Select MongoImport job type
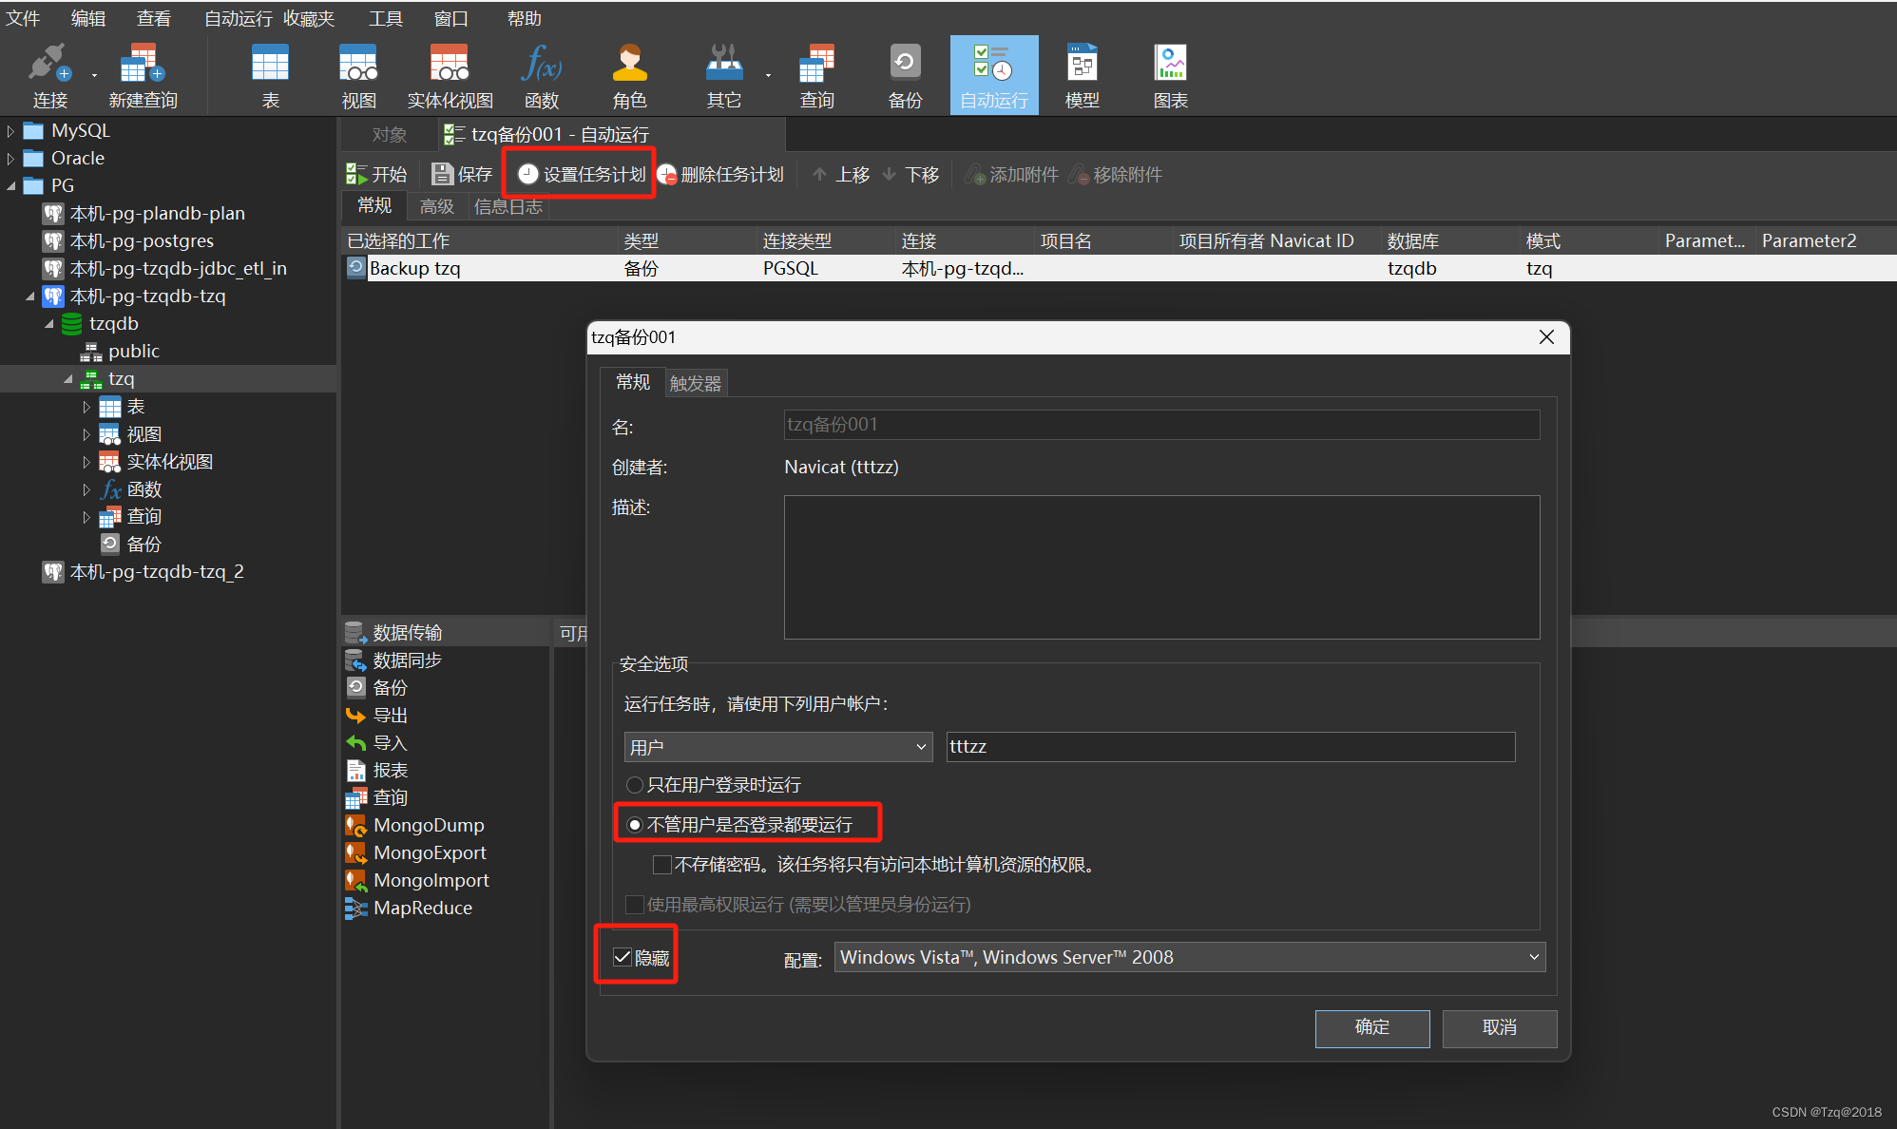This screenshot has width=1897, height=1129. pos(431,881)
